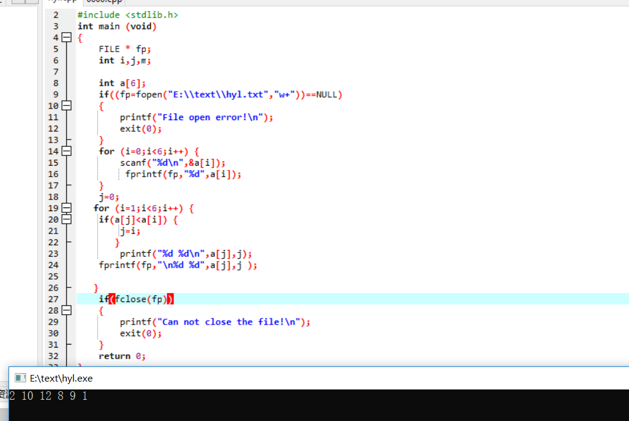Click the fprintf statement on line 16
629x421 pixels.
coord(183,174)
